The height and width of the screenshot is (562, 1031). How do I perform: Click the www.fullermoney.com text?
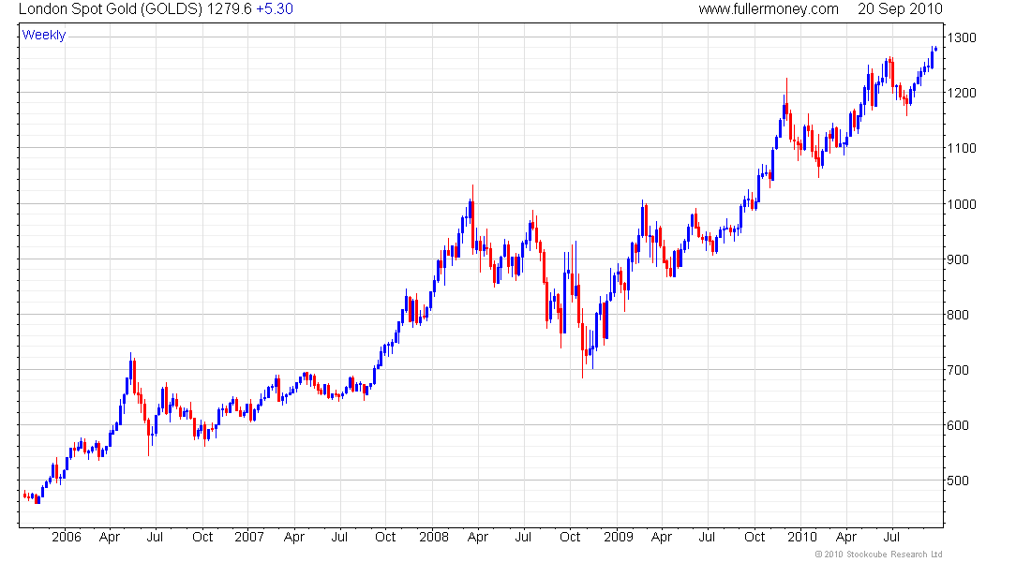[x=768, y=9]
